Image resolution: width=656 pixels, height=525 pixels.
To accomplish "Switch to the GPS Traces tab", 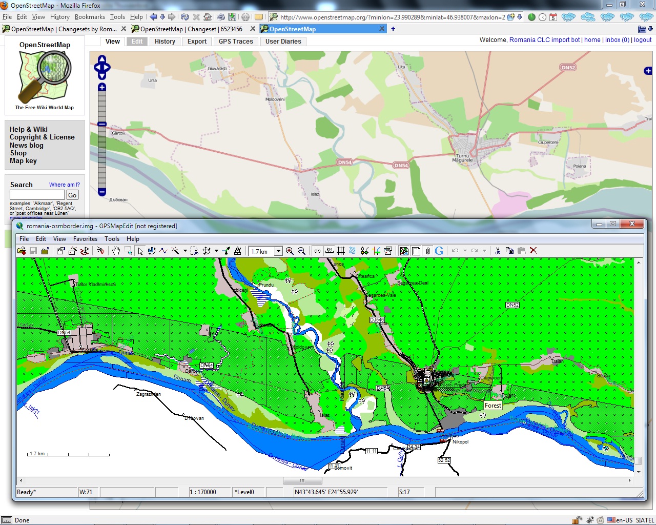I will click(236, 42).
